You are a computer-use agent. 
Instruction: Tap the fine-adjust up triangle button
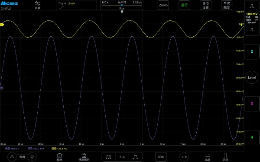(12, 157)
